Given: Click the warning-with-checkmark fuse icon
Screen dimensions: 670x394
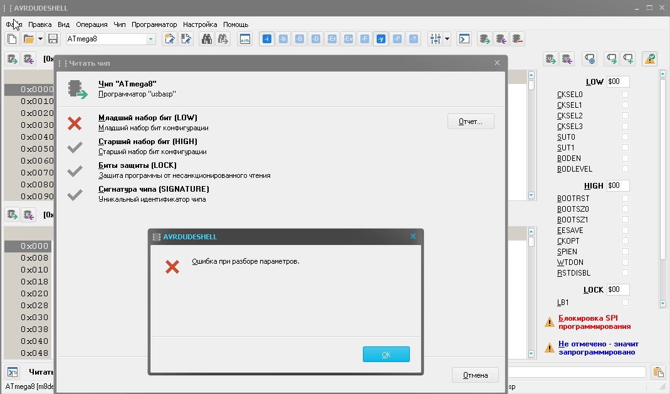Looking at the screenshot, I should point(650,59).
